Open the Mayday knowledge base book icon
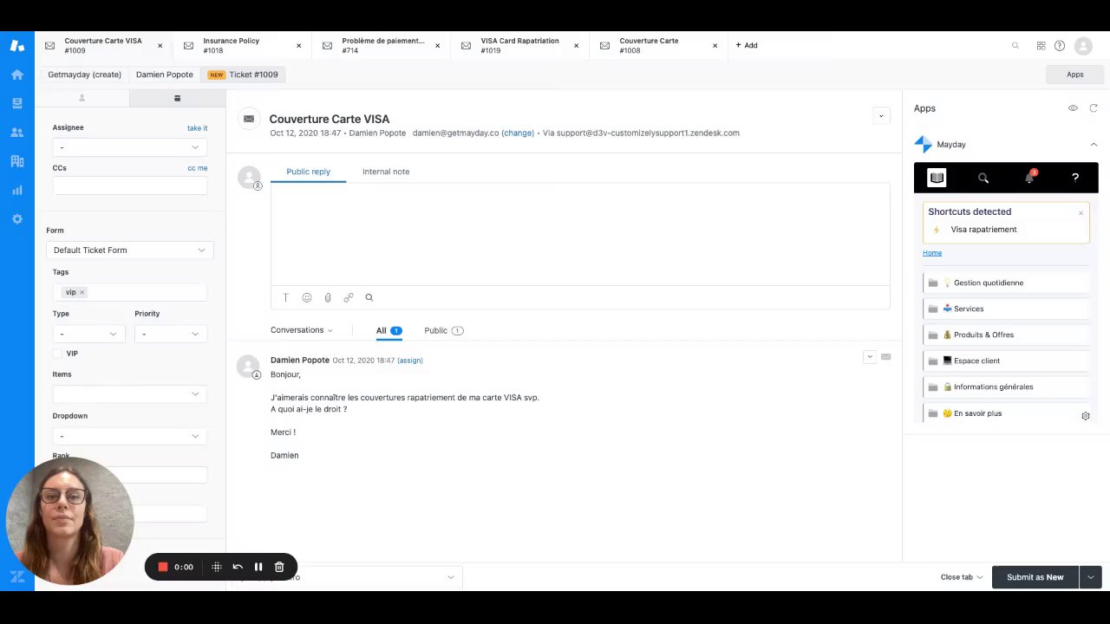This screenshot has width=1110, height=624. [x=937, y=178]
